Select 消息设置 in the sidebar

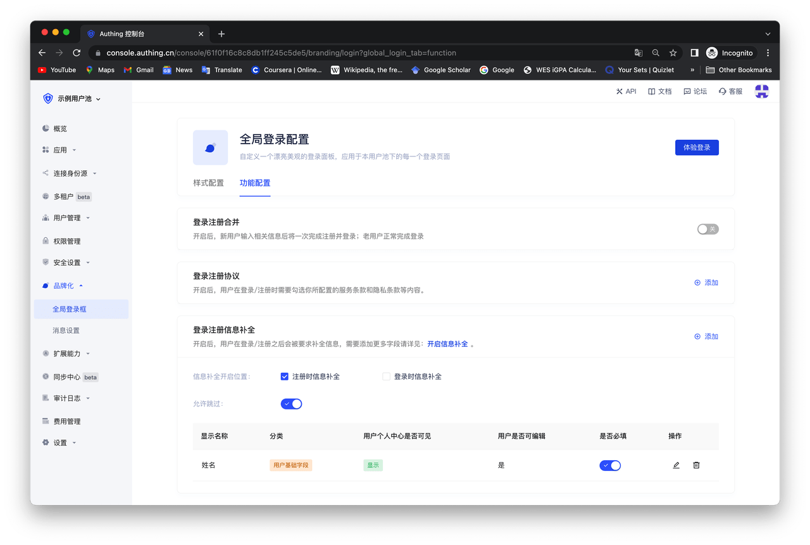point(66,330)
